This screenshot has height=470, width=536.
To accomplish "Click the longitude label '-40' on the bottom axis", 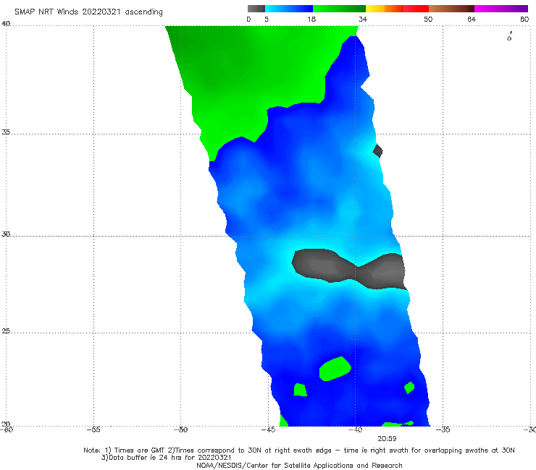I will [x=355, y=430].
